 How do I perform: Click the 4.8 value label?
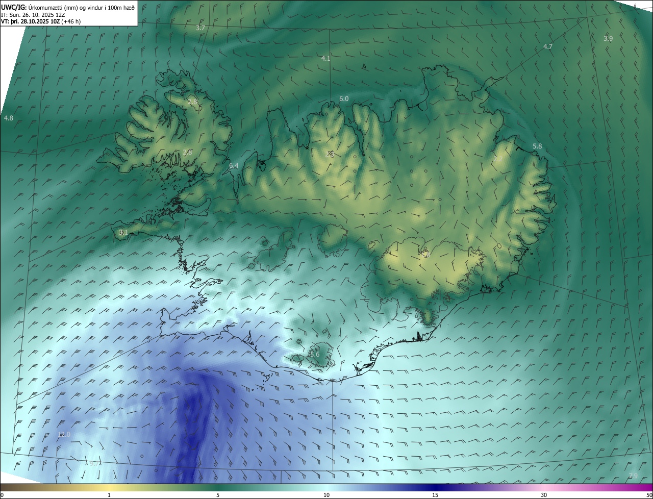9,118
